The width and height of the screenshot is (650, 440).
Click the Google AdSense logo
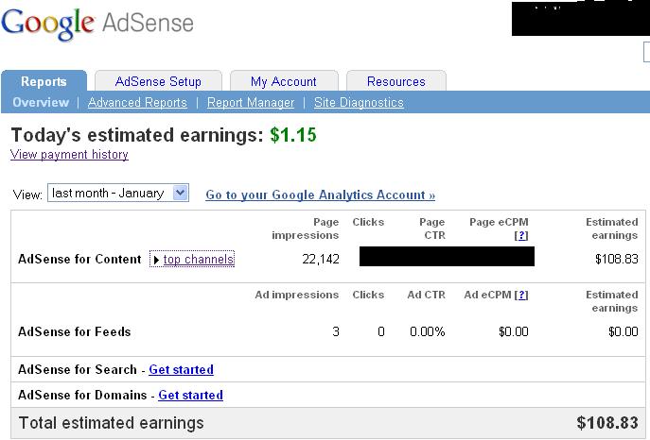[97, 24]
